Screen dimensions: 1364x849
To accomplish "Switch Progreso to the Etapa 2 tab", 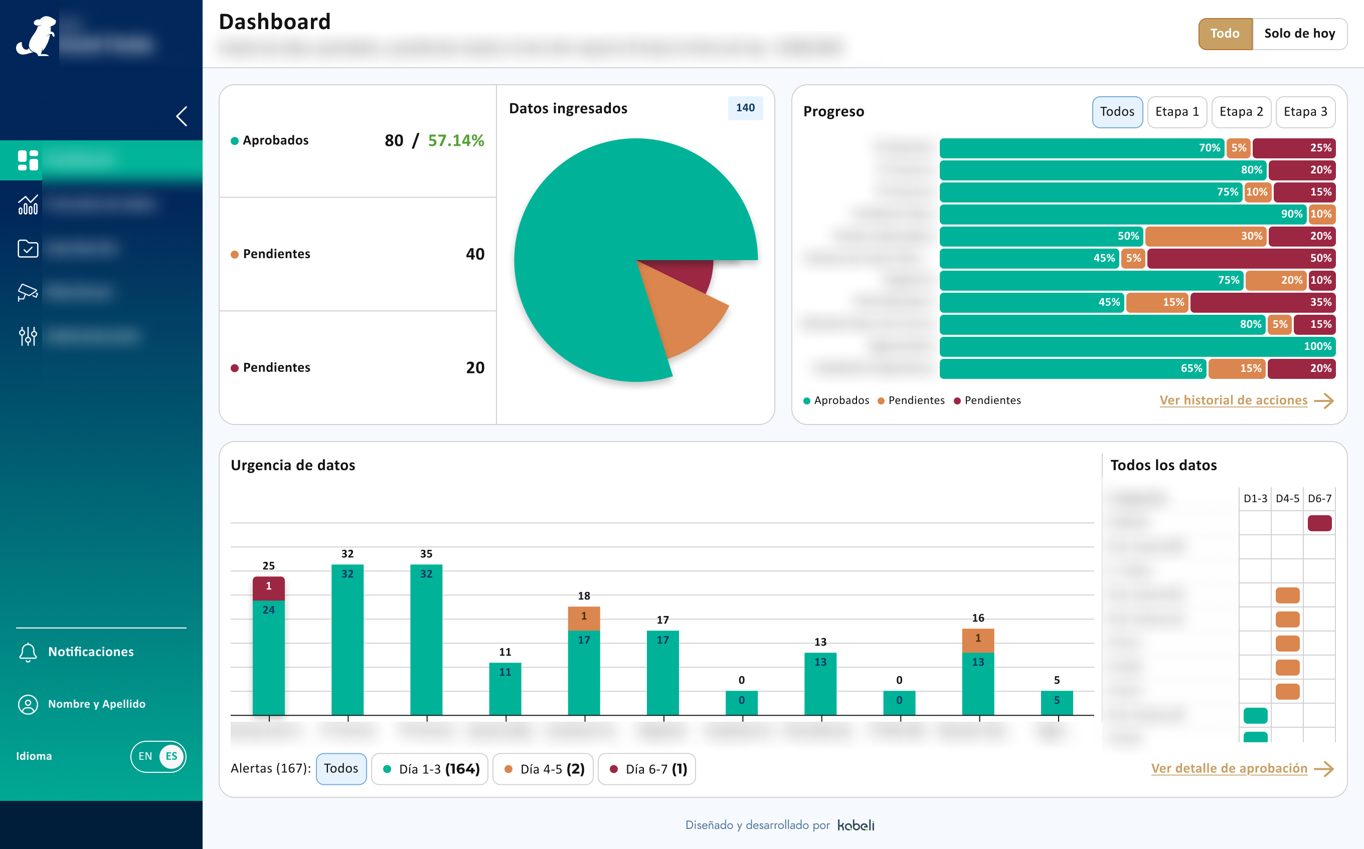I will [1241, 112].
